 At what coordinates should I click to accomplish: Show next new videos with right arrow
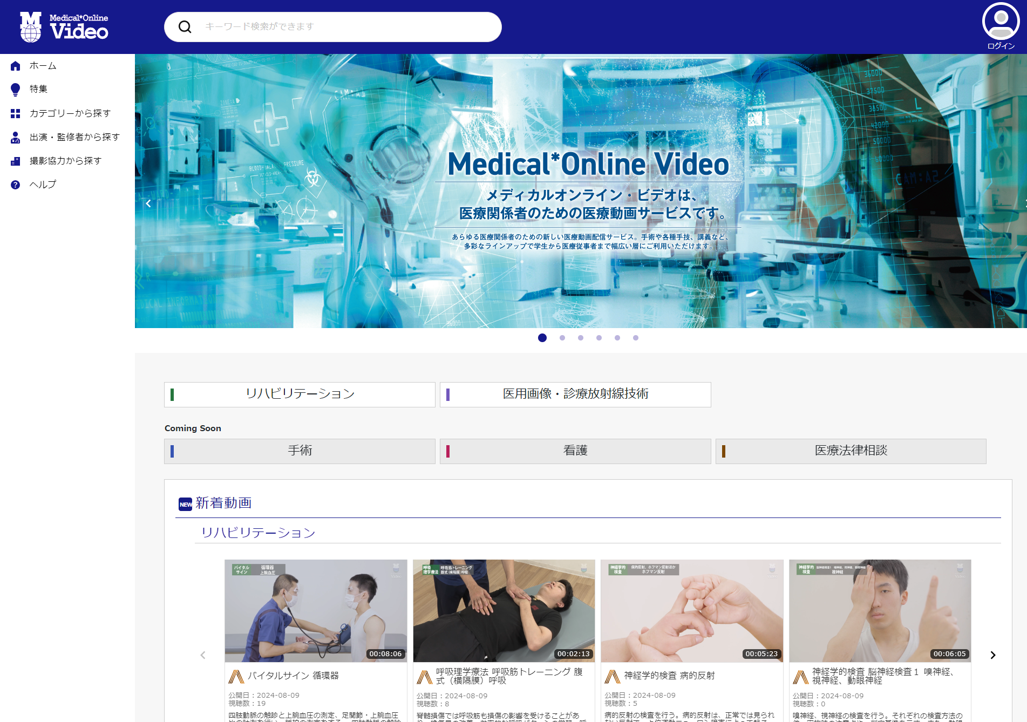tap(992, 655)
